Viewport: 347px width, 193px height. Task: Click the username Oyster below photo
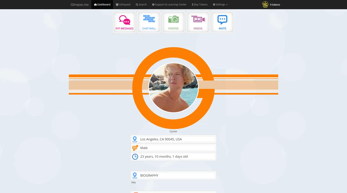click(x=173, y=131)
